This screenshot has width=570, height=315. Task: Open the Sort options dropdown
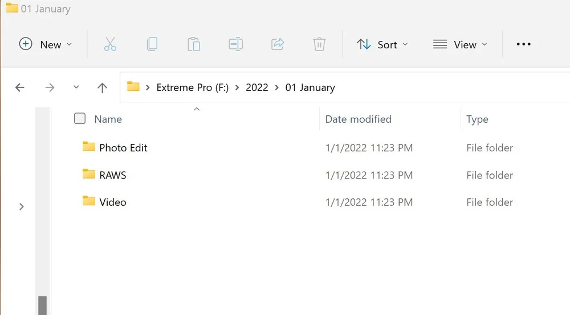[x=382, y=44]
